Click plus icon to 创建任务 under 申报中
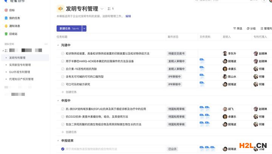The width and height of the screenshot is (272, 154). [x=63, y=132]
